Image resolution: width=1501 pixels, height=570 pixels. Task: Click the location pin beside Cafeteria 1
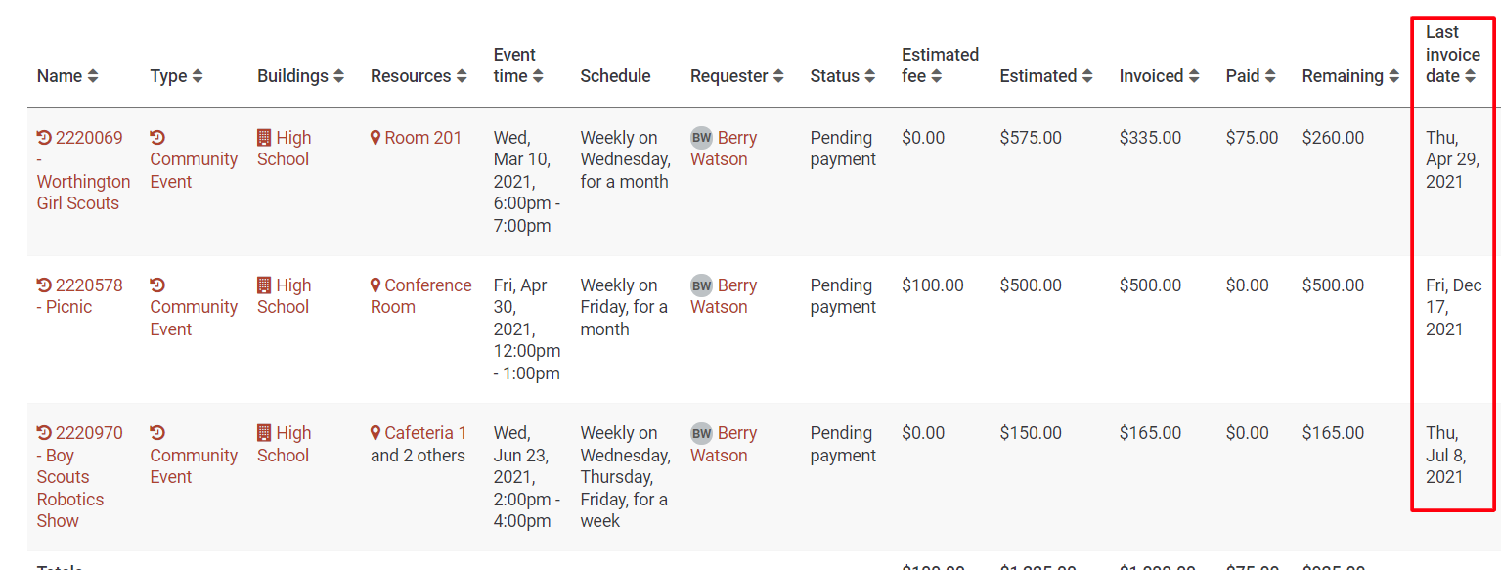tap(375, 433)
